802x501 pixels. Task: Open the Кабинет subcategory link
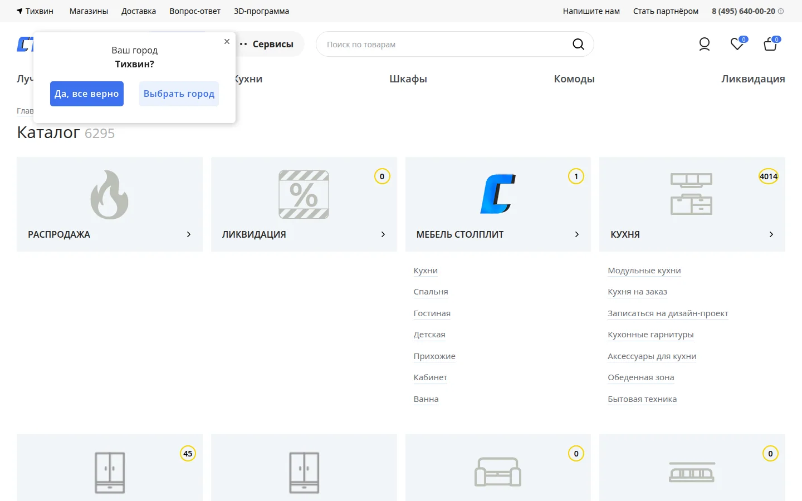pos(431,377)
